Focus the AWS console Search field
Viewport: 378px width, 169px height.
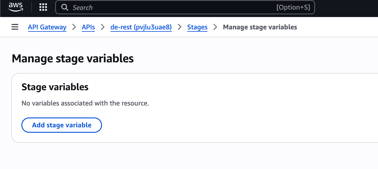click(x=169, y=7)
